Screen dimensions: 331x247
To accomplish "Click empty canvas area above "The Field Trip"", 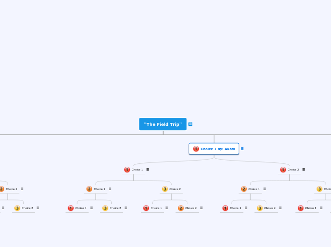I will pyautogui.click(x=163, y=57).
